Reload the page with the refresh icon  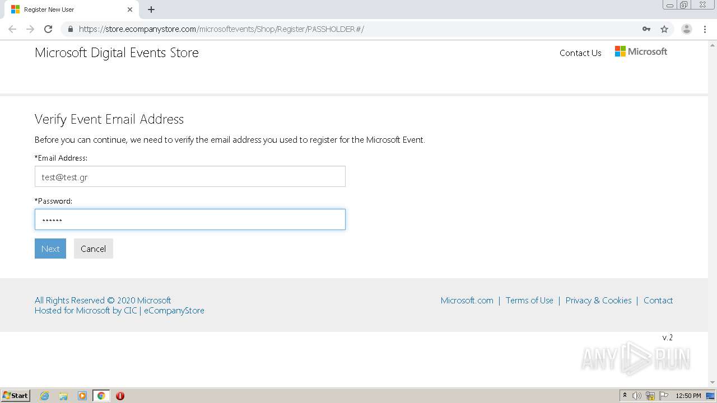(48, 29)
